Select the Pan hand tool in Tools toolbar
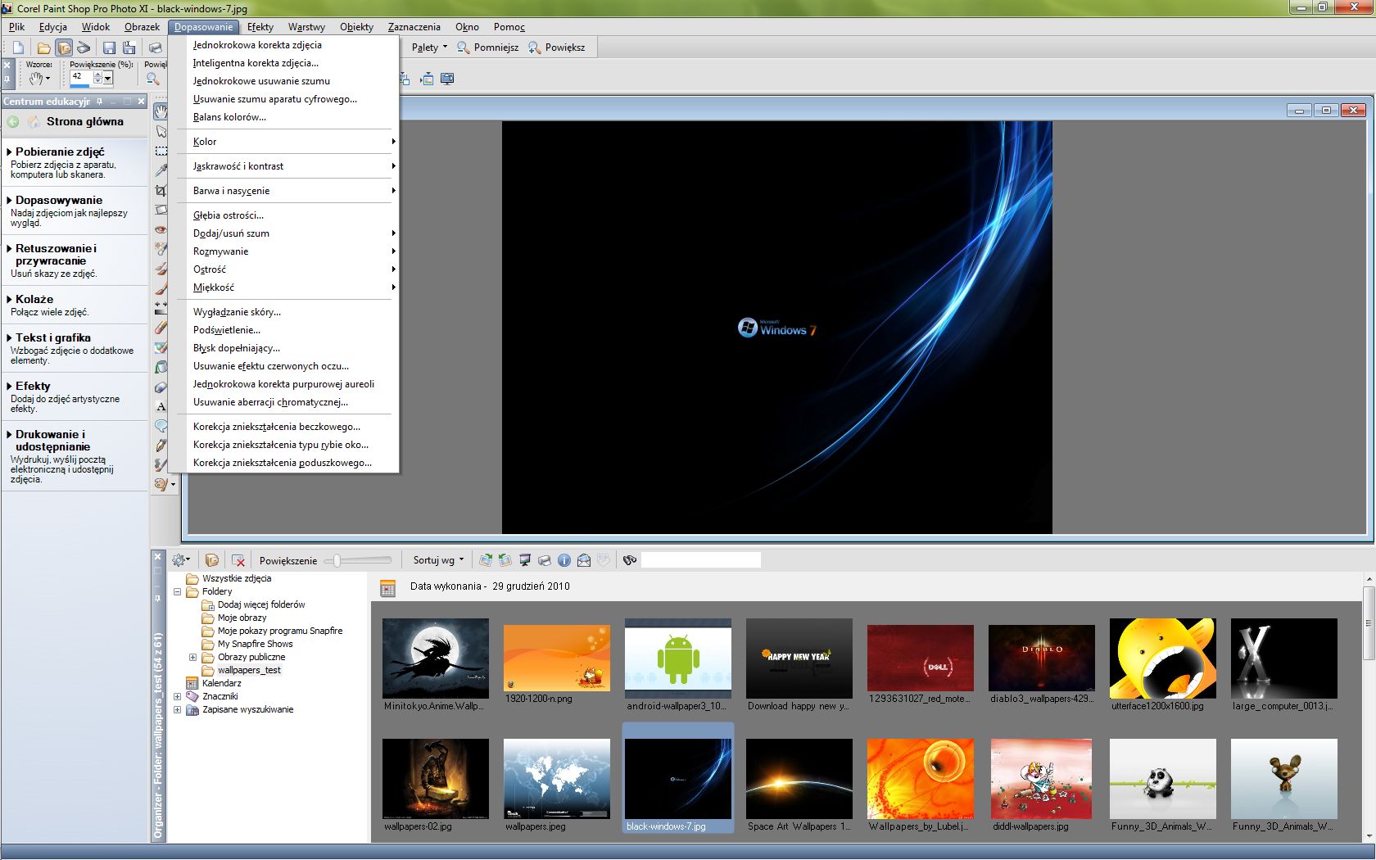The height and width of the screenshot is (860, 1376). (x=161, y=111)
